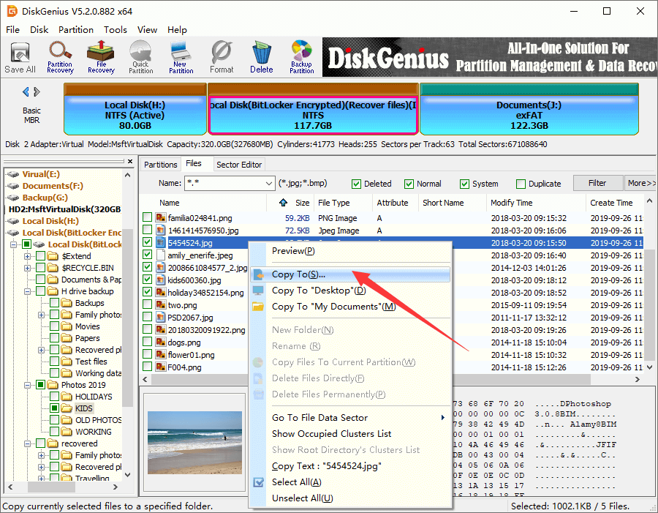
Task: Tick the checkbox for familia024841.png
Action: pyautogui.click(x=148, y=217)
